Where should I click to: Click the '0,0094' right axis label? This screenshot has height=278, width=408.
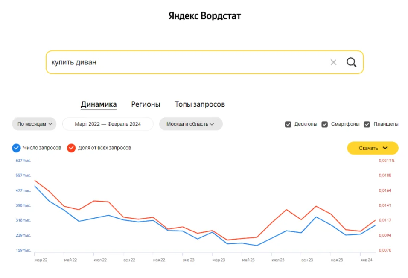(385, 235)
